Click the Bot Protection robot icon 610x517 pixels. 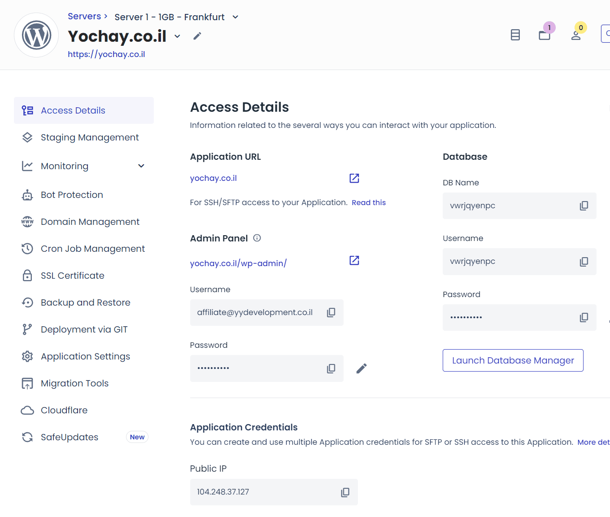[27, 195]
